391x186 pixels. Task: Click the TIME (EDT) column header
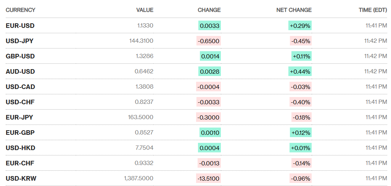pyautogui.click(x=373, y=10)
